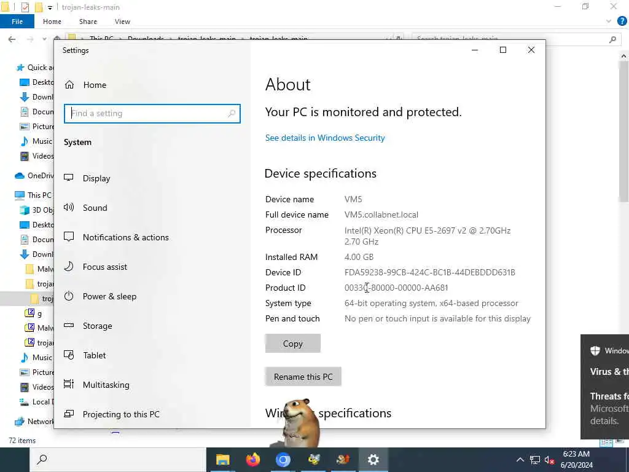Open Share tab in File Explorer ribbon
Image resolution: width=629 pixels, height=472 pixels.
(x=88, y=22)
